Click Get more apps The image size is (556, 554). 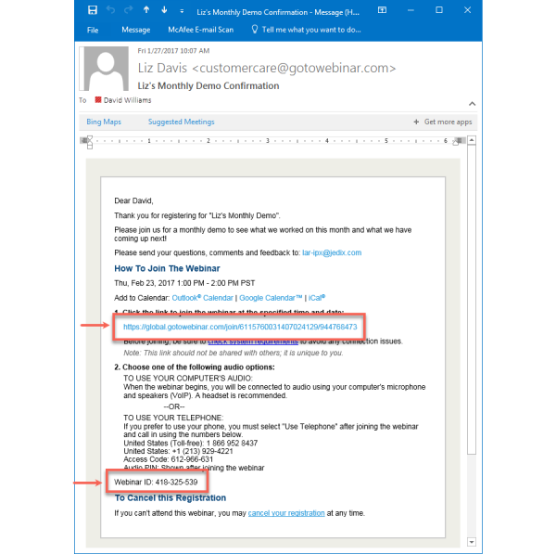click(x=448, y=122)
